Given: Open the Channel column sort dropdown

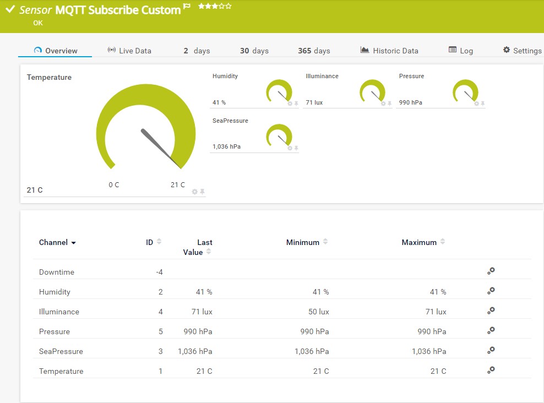Looking at the screenshot, I should click(x=75, y=243).
